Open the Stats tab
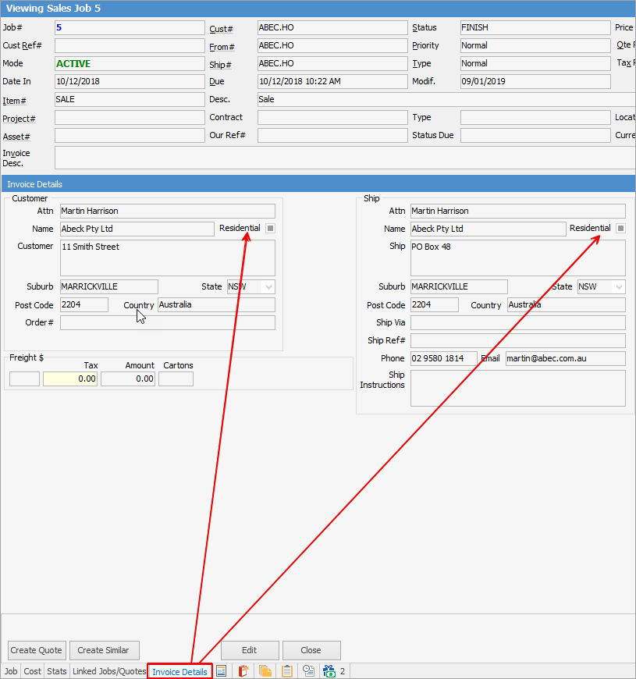The width and height of the screenshot is (636, 679). tap(57, 671)
